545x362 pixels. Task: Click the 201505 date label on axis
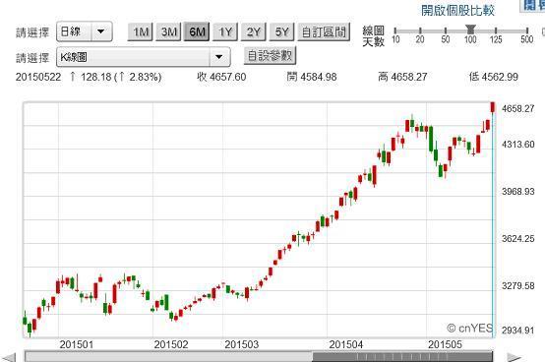point(445,344)
